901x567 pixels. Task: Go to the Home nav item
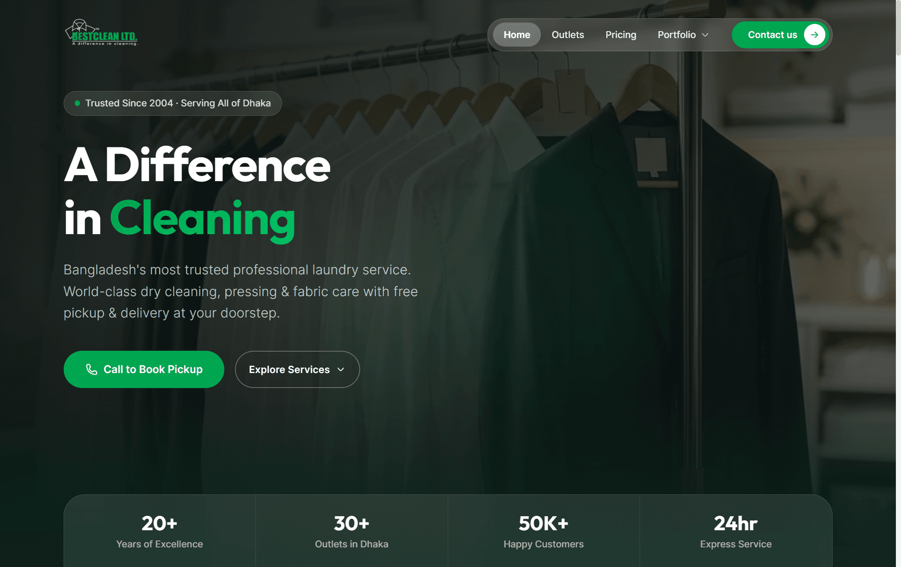(517, 35)
